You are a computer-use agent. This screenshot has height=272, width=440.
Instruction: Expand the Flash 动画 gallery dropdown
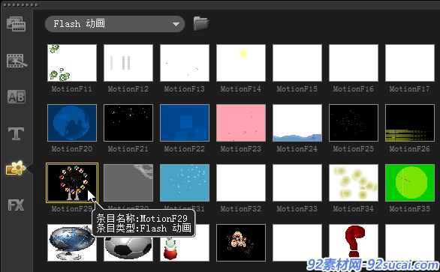tap(115, 24)
